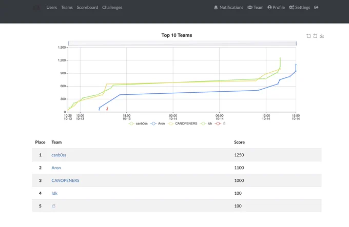349x227 pixels.
Task: Toggle Idk series in chart legend
Action: 206,123
